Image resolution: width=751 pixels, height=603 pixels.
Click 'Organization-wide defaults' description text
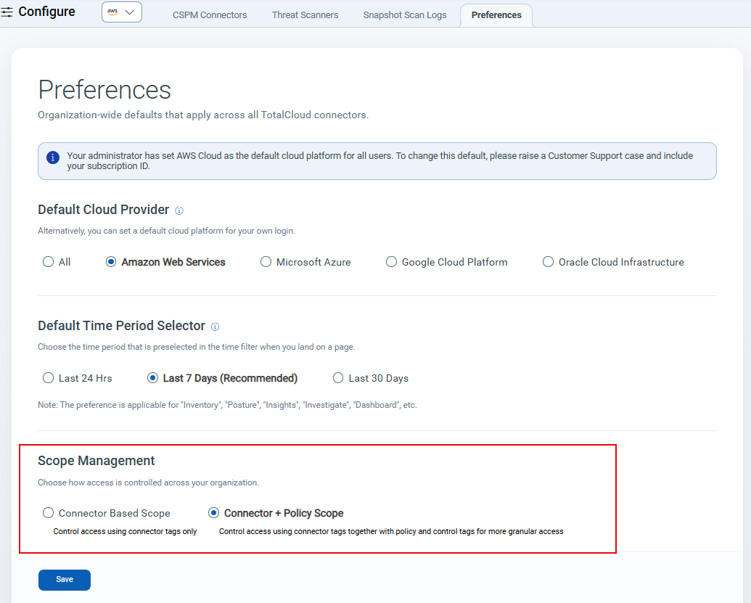[x=203, y=115]
